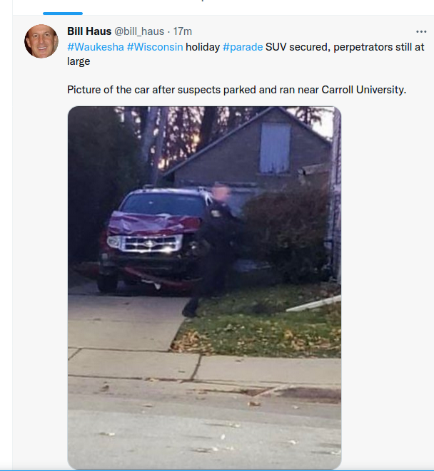Image resolution: width=434 pixels, height=471 pixels.
Task: Open the #Waukesha hashtag link
Action: (96, 47)
